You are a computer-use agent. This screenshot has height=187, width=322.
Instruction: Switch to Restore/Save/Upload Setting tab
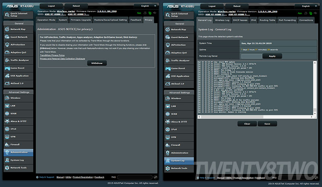pos(110,20)
